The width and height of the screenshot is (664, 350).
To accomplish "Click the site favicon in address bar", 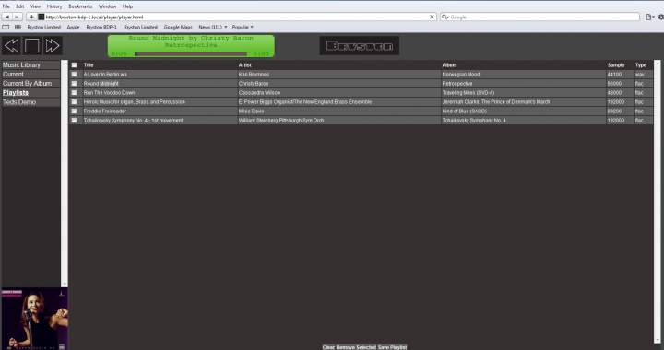I will (x=41, y=17).
